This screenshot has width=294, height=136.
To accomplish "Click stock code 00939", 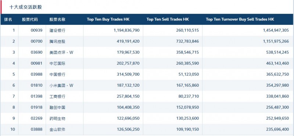I will (x=36, y=30).
